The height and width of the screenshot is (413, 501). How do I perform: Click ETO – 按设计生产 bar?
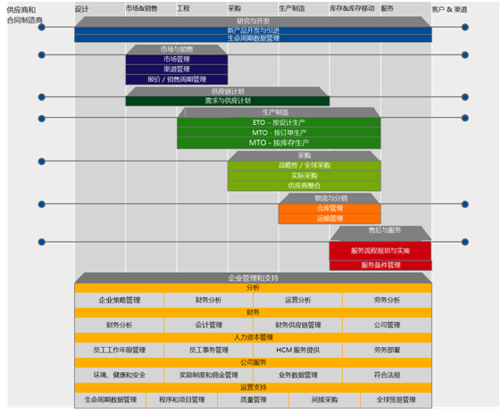tap(279, 122)
